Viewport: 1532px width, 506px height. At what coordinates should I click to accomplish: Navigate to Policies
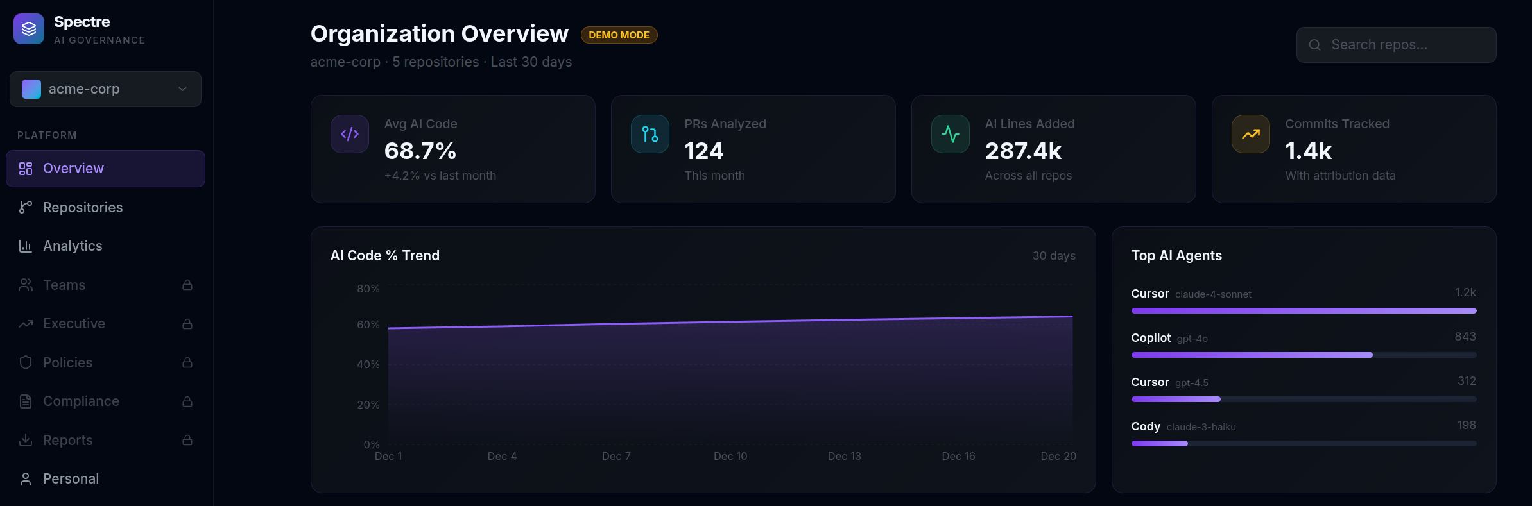(x=105, y=362)
